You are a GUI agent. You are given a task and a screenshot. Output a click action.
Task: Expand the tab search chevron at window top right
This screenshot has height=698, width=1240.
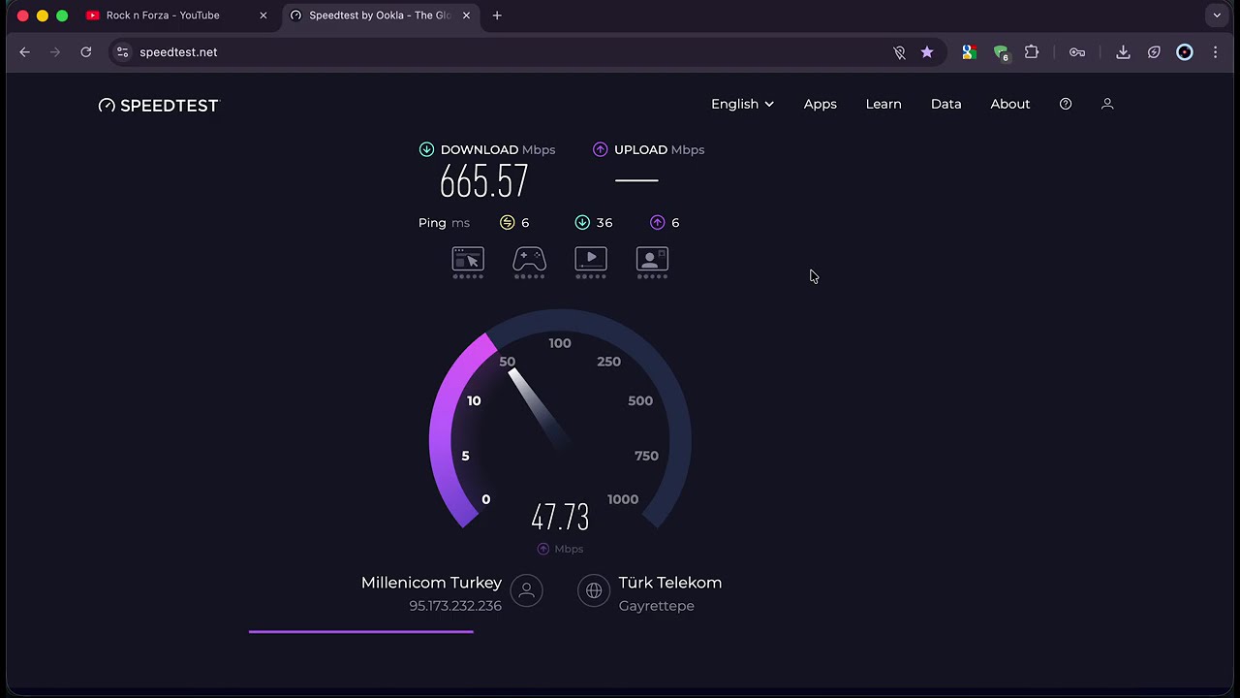pyautogui.click(x=1217, y=16)
